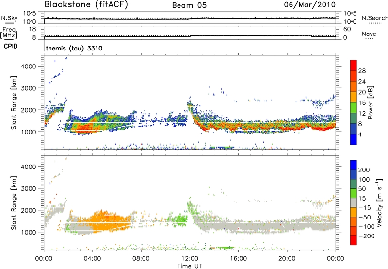Click the 'N.Sky' legend label

click(x=9, y=18)
